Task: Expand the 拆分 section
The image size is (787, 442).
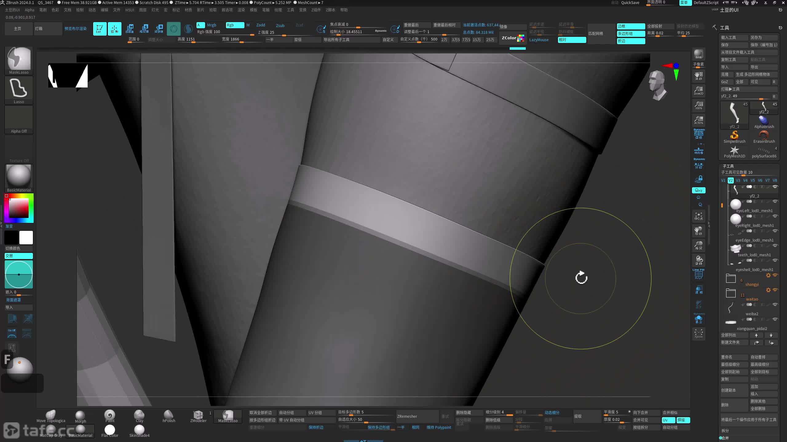Action: pos(725,431)
